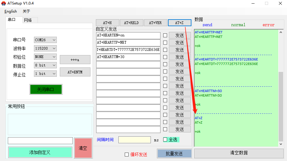Click the AT+ENTM button
The image size is (287, 161).
point(75,72)
